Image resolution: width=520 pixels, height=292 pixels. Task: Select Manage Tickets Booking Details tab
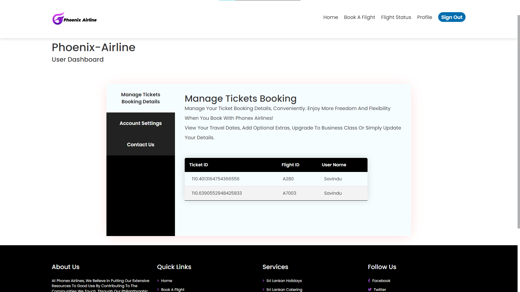click(x=141, y=98)
